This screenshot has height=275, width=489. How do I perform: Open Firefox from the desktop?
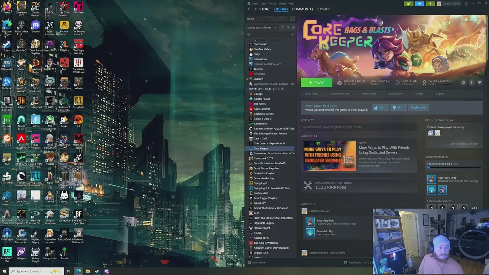coord(7,8)
